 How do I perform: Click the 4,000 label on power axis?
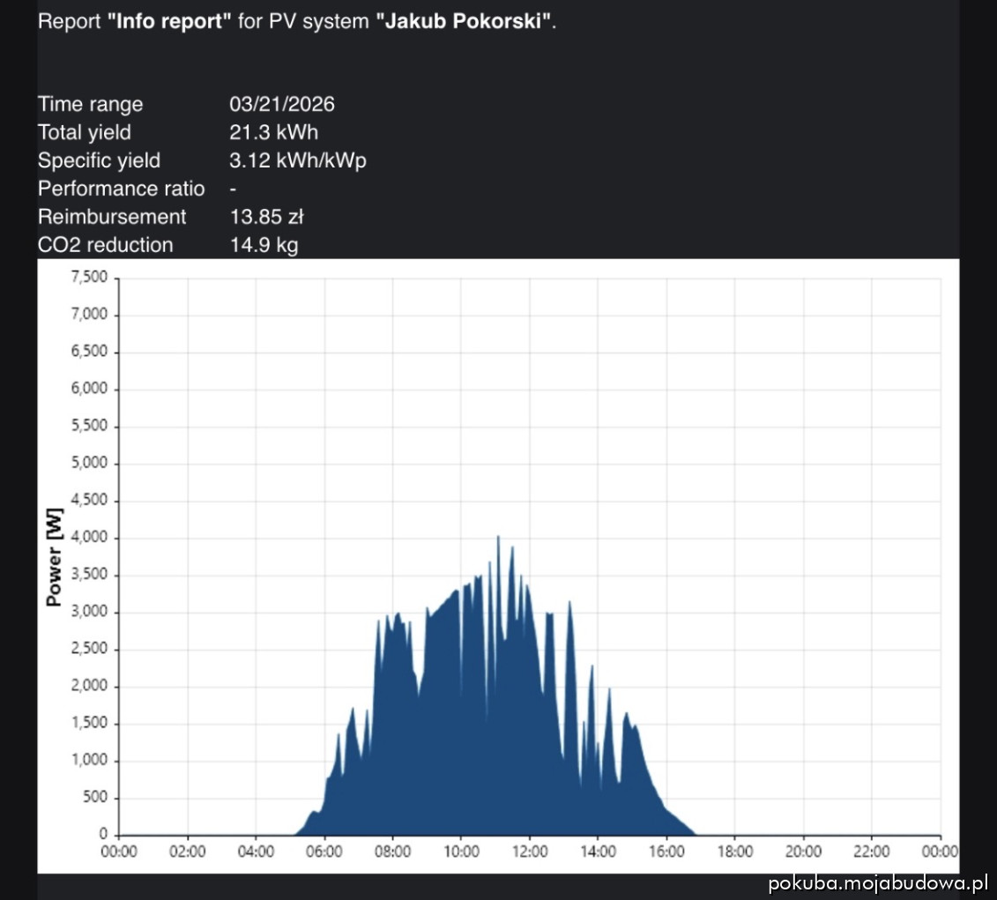pyautogui.click(x=87, y=538)
